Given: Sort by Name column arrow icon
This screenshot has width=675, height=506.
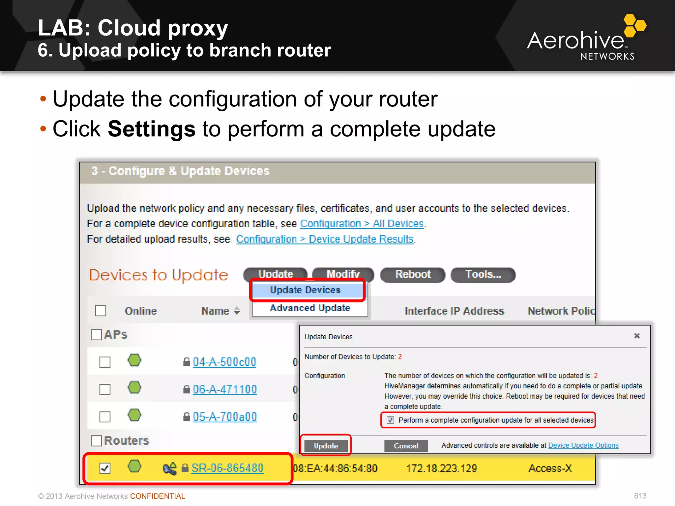Looking at the screenshot, I should pos(237,311).
